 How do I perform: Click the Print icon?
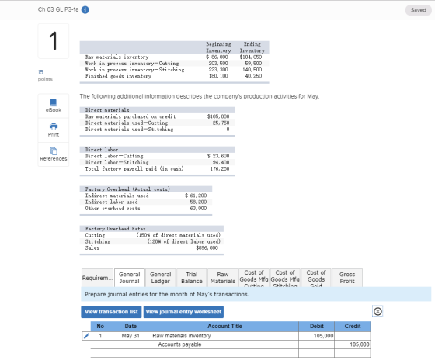tap(54, 126)
